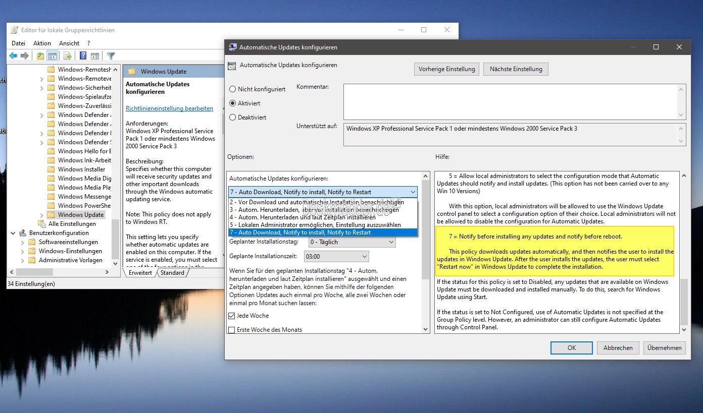Image resolution: width=703 pixels, height=413 pixels.
Task: Click the dialog's title bar icon
Action: 233,47
